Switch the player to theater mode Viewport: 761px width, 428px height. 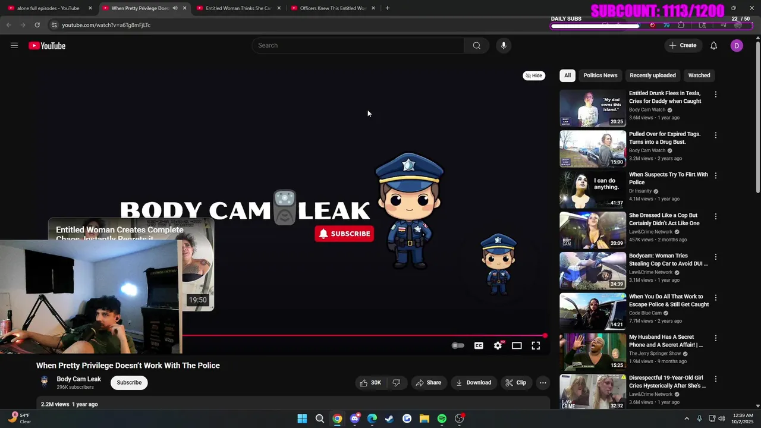pyautogui.click(x=517, y=345)
